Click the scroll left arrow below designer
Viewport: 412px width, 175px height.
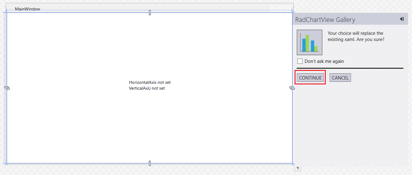click(x=297, y=168)
